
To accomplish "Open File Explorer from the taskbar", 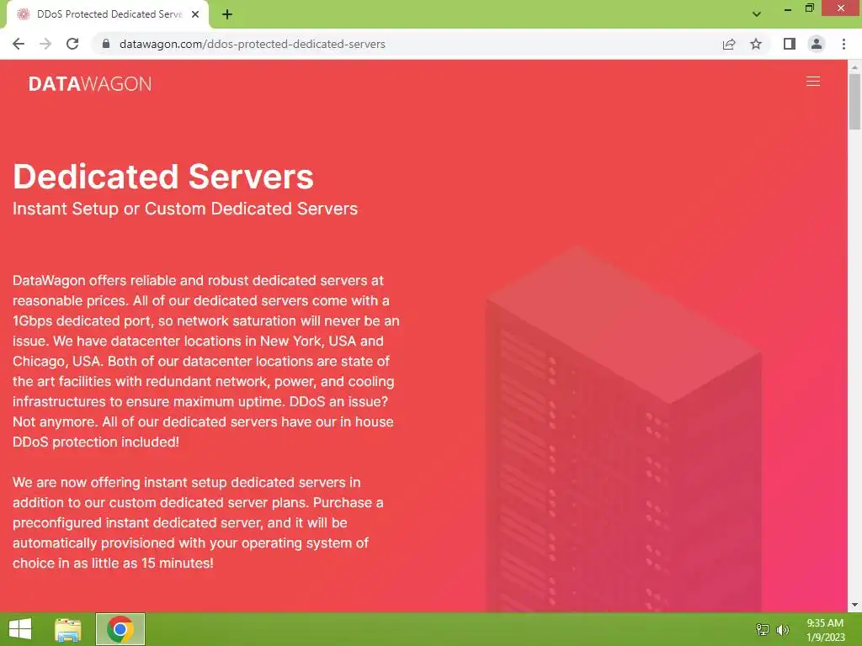I will point(68,629).
